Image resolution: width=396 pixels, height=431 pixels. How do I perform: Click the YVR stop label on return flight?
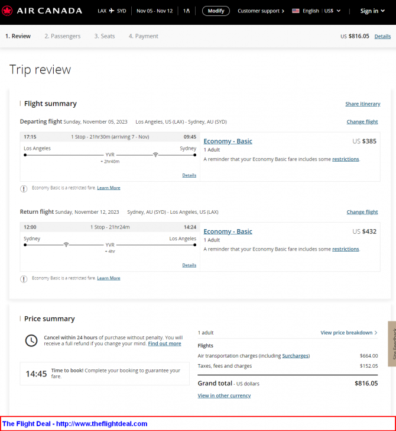(x=110, y=245)
